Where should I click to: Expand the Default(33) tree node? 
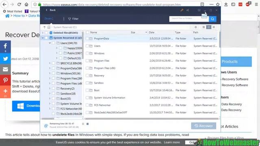coord(57,58)
